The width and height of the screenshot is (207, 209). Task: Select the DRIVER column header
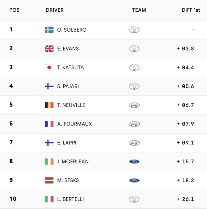55,10
